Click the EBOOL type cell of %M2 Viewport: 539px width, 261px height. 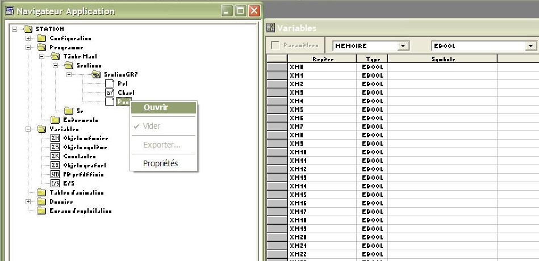pyautogui.click(x=372, y=84)
